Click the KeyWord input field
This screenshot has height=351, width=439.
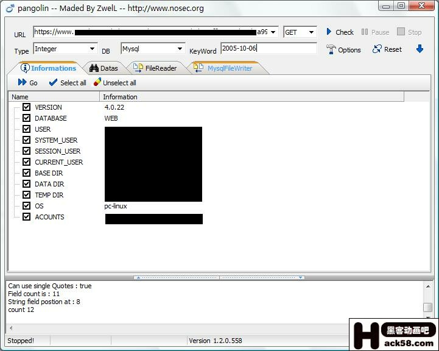(268, 48)
